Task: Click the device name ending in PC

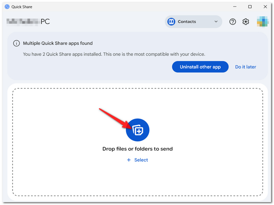Action: click(x=28, y=22)
